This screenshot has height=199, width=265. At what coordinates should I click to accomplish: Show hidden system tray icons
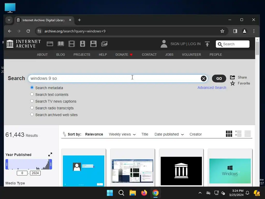tap(200, 193)
